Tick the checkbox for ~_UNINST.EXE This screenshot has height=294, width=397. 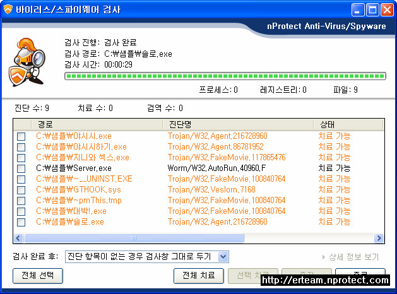point(21,179)
